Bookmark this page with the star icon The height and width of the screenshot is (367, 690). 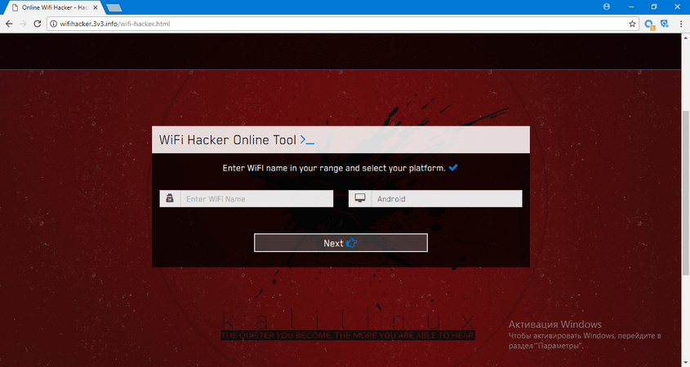[632, 24]
